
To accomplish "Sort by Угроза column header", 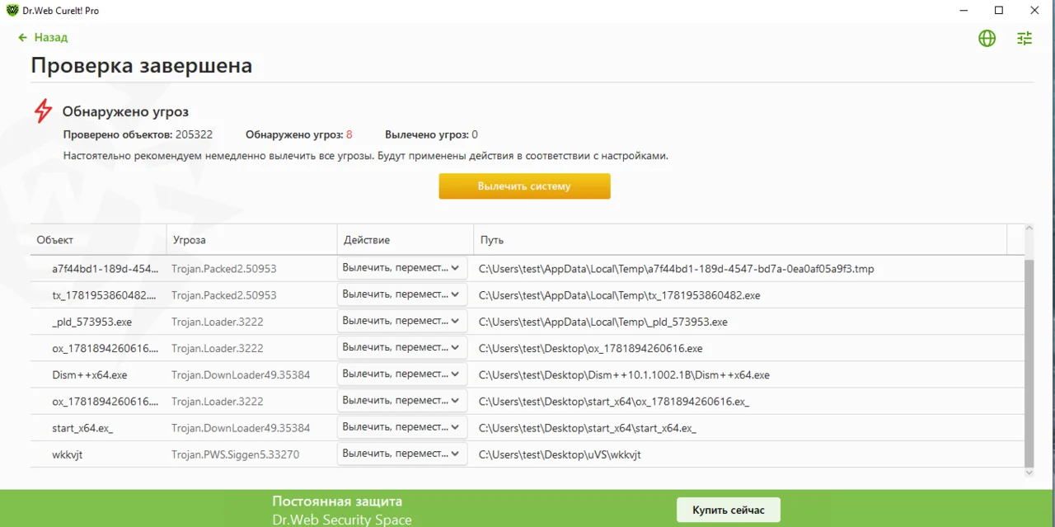I will (x=251, y=240).
